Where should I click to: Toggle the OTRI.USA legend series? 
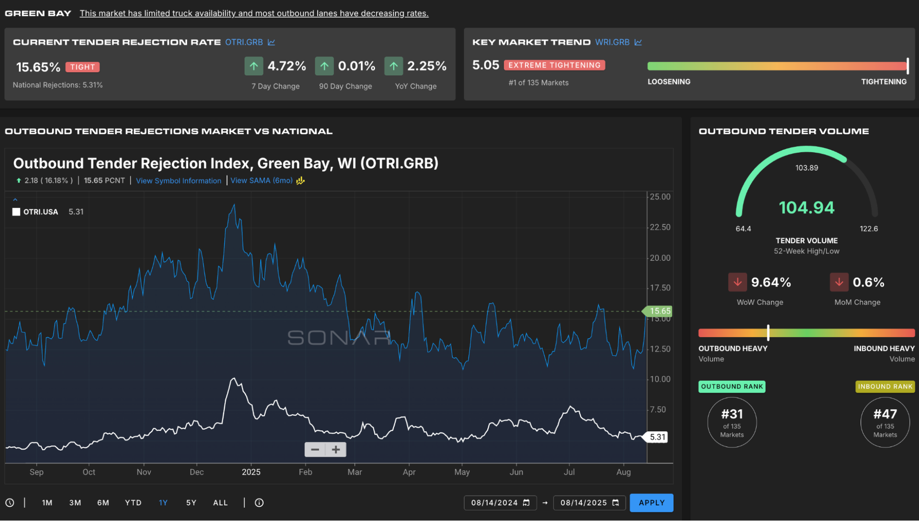point(35,212)
